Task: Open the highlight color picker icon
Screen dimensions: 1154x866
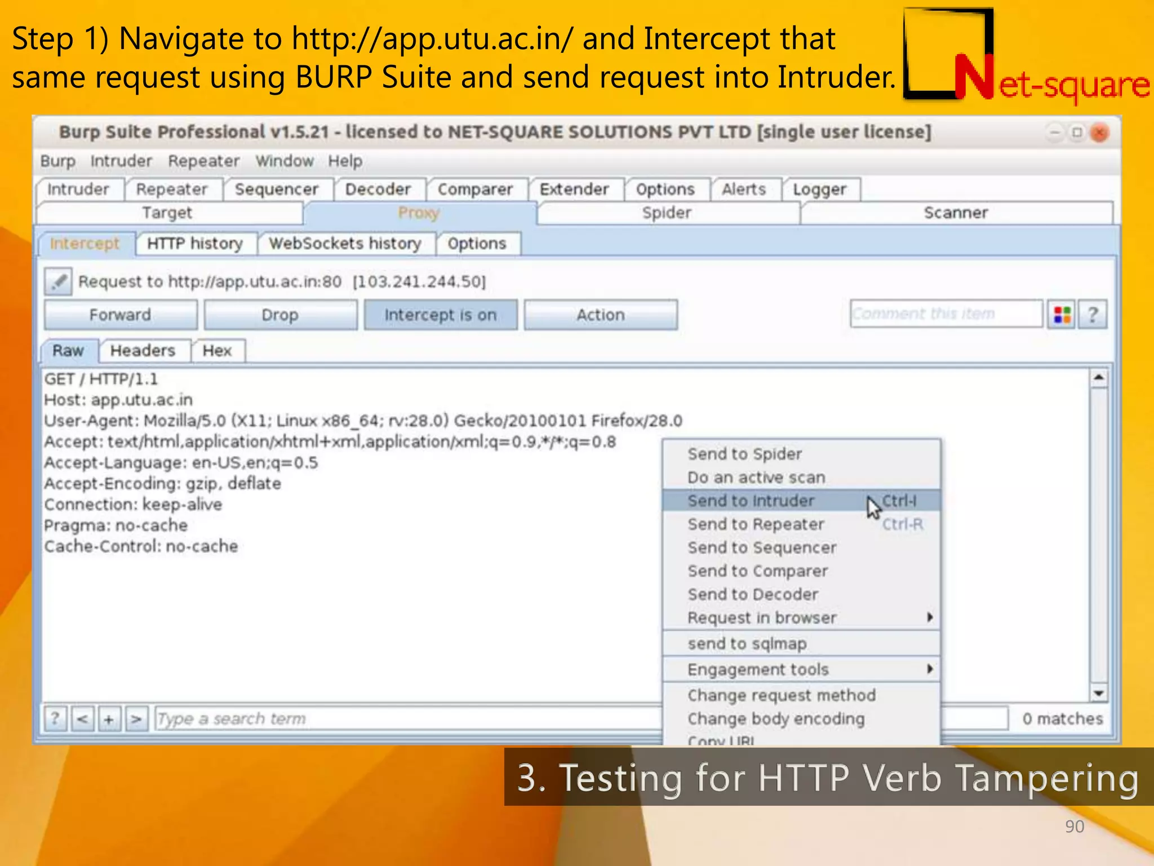Action: [x=1062, y=314]
